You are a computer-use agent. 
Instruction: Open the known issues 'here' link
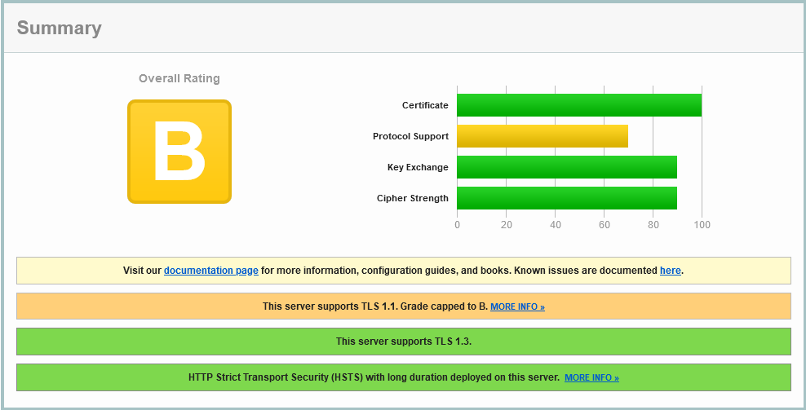point(671,271)
